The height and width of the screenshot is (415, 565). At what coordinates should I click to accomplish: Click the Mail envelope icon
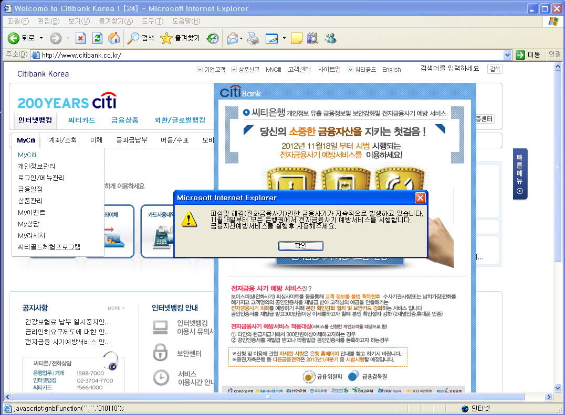(233, 38)
